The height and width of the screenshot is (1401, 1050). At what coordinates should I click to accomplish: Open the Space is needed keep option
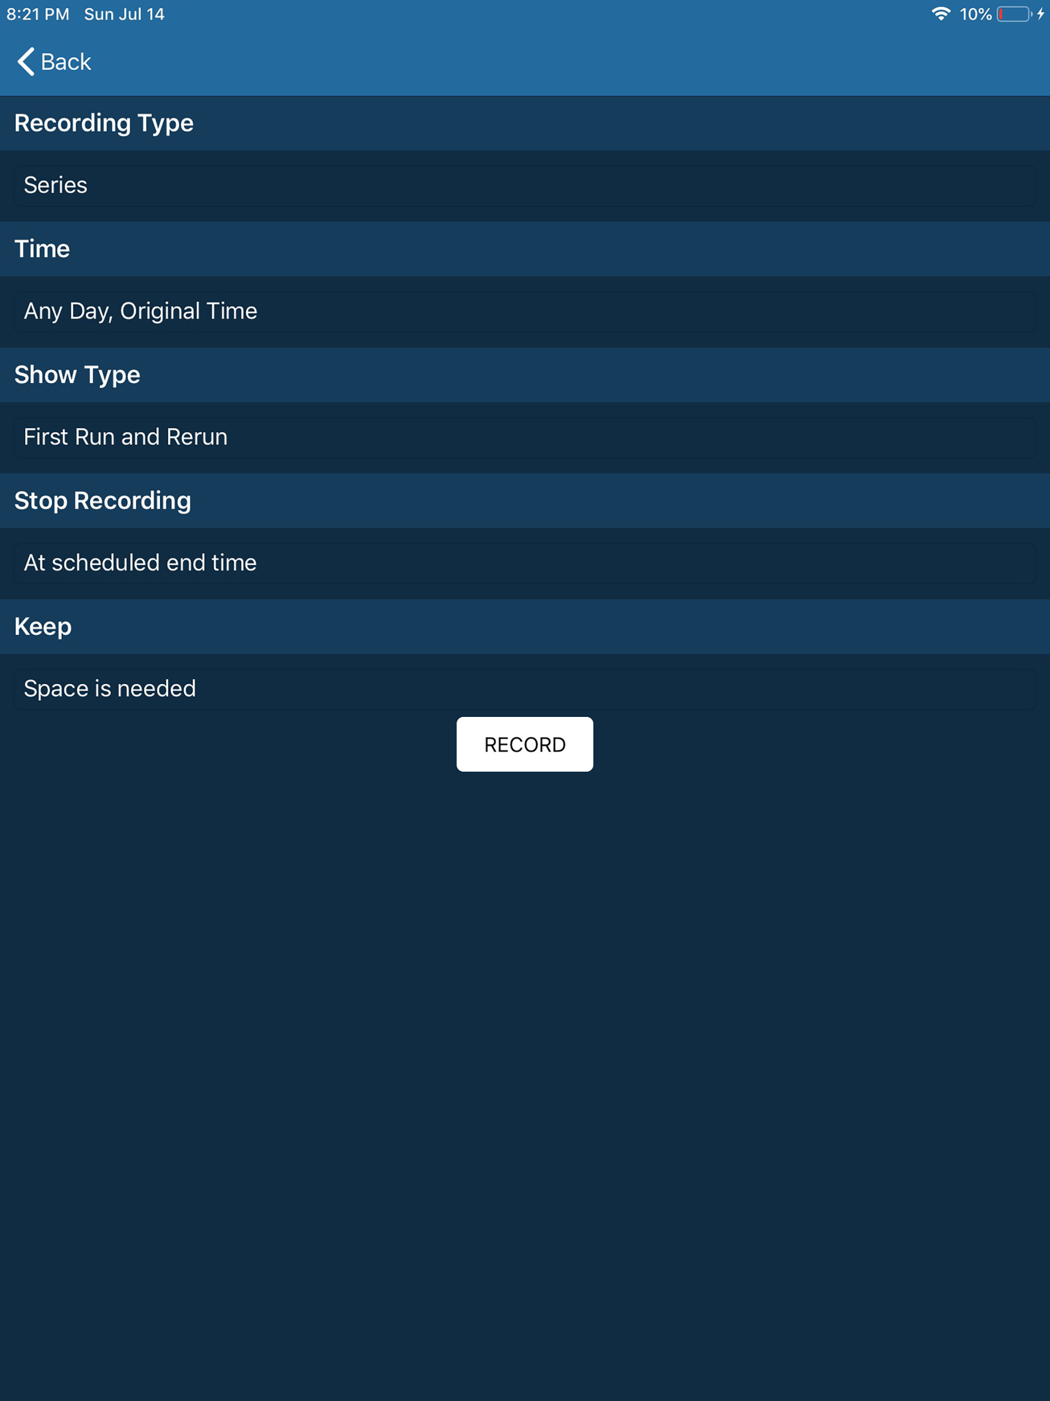pyautogui.click(x=525, y=690)
